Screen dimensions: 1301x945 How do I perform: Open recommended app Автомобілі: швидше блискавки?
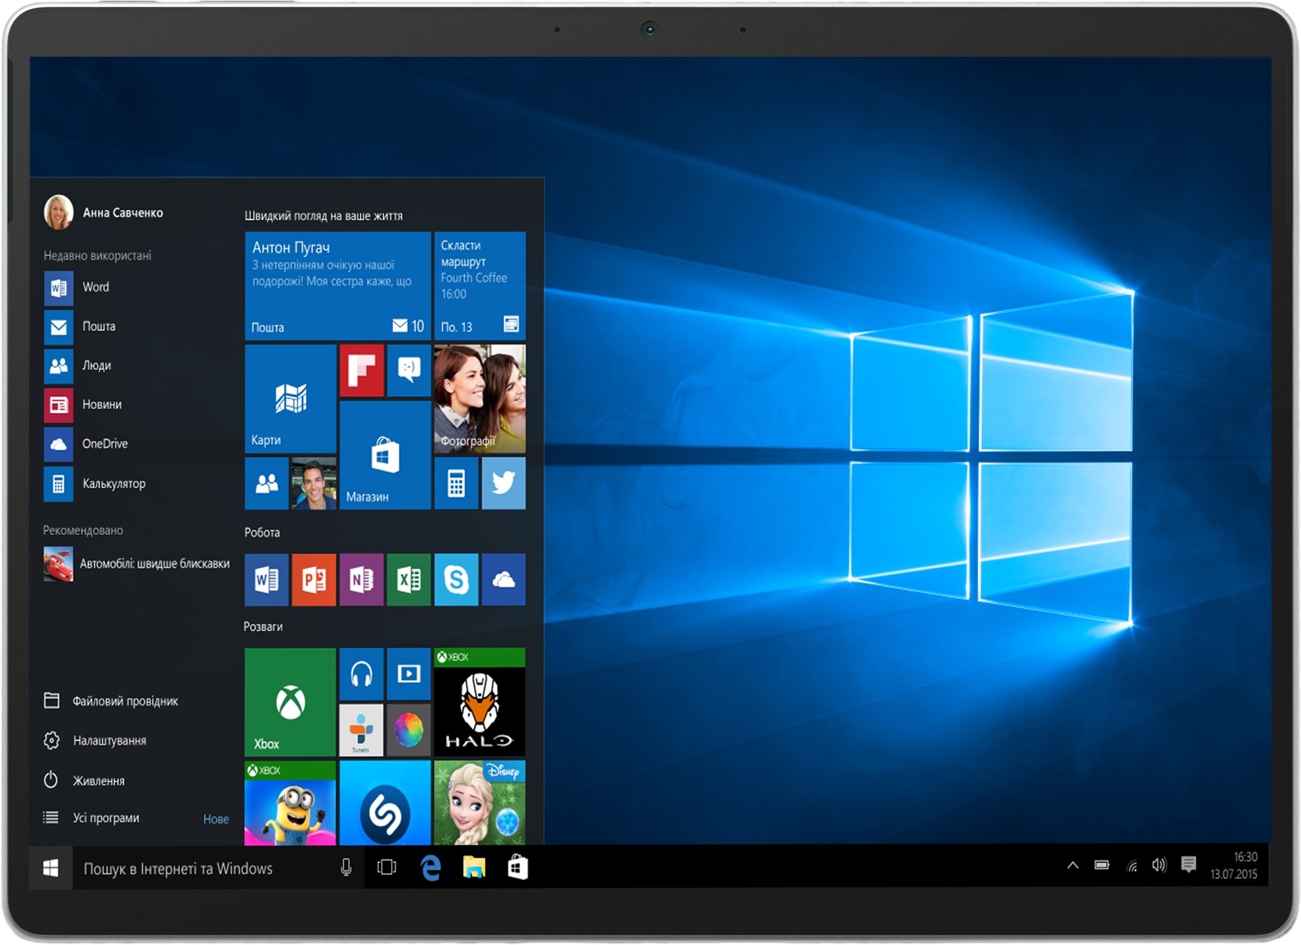(137, 564)
